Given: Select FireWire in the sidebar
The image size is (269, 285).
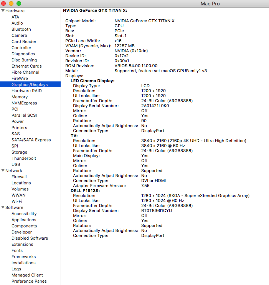Looking at the screenshot, I should 20,78.
